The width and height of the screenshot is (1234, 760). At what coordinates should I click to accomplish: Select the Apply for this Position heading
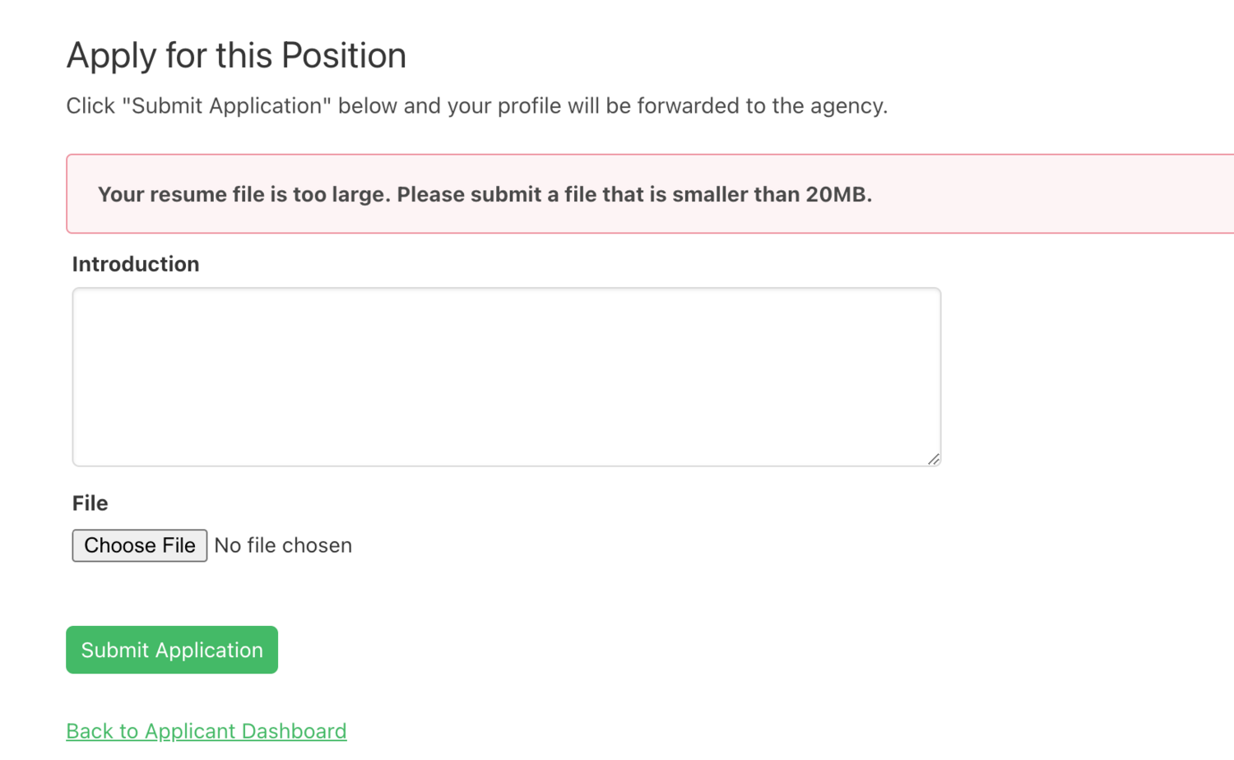point(236,55)
